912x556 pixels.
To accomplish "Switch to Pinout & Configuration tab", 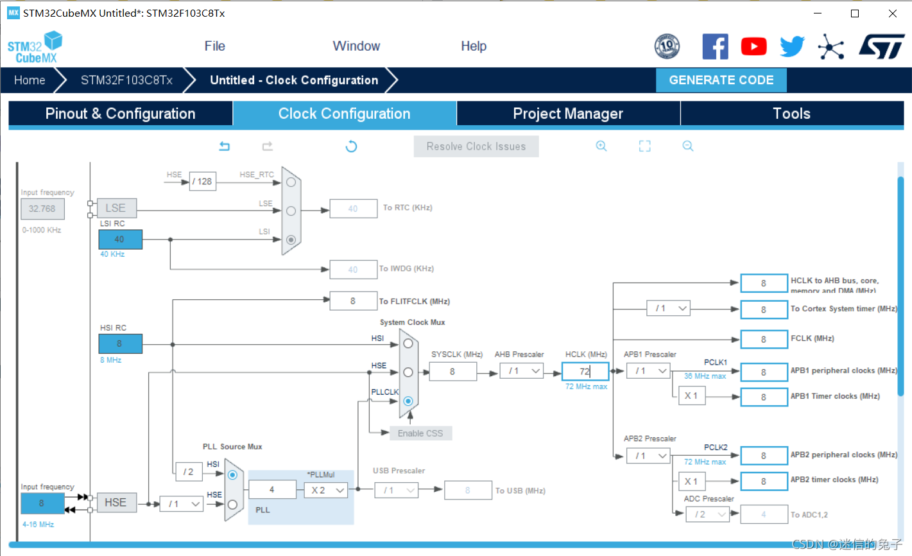I will [x=121, y=114].
